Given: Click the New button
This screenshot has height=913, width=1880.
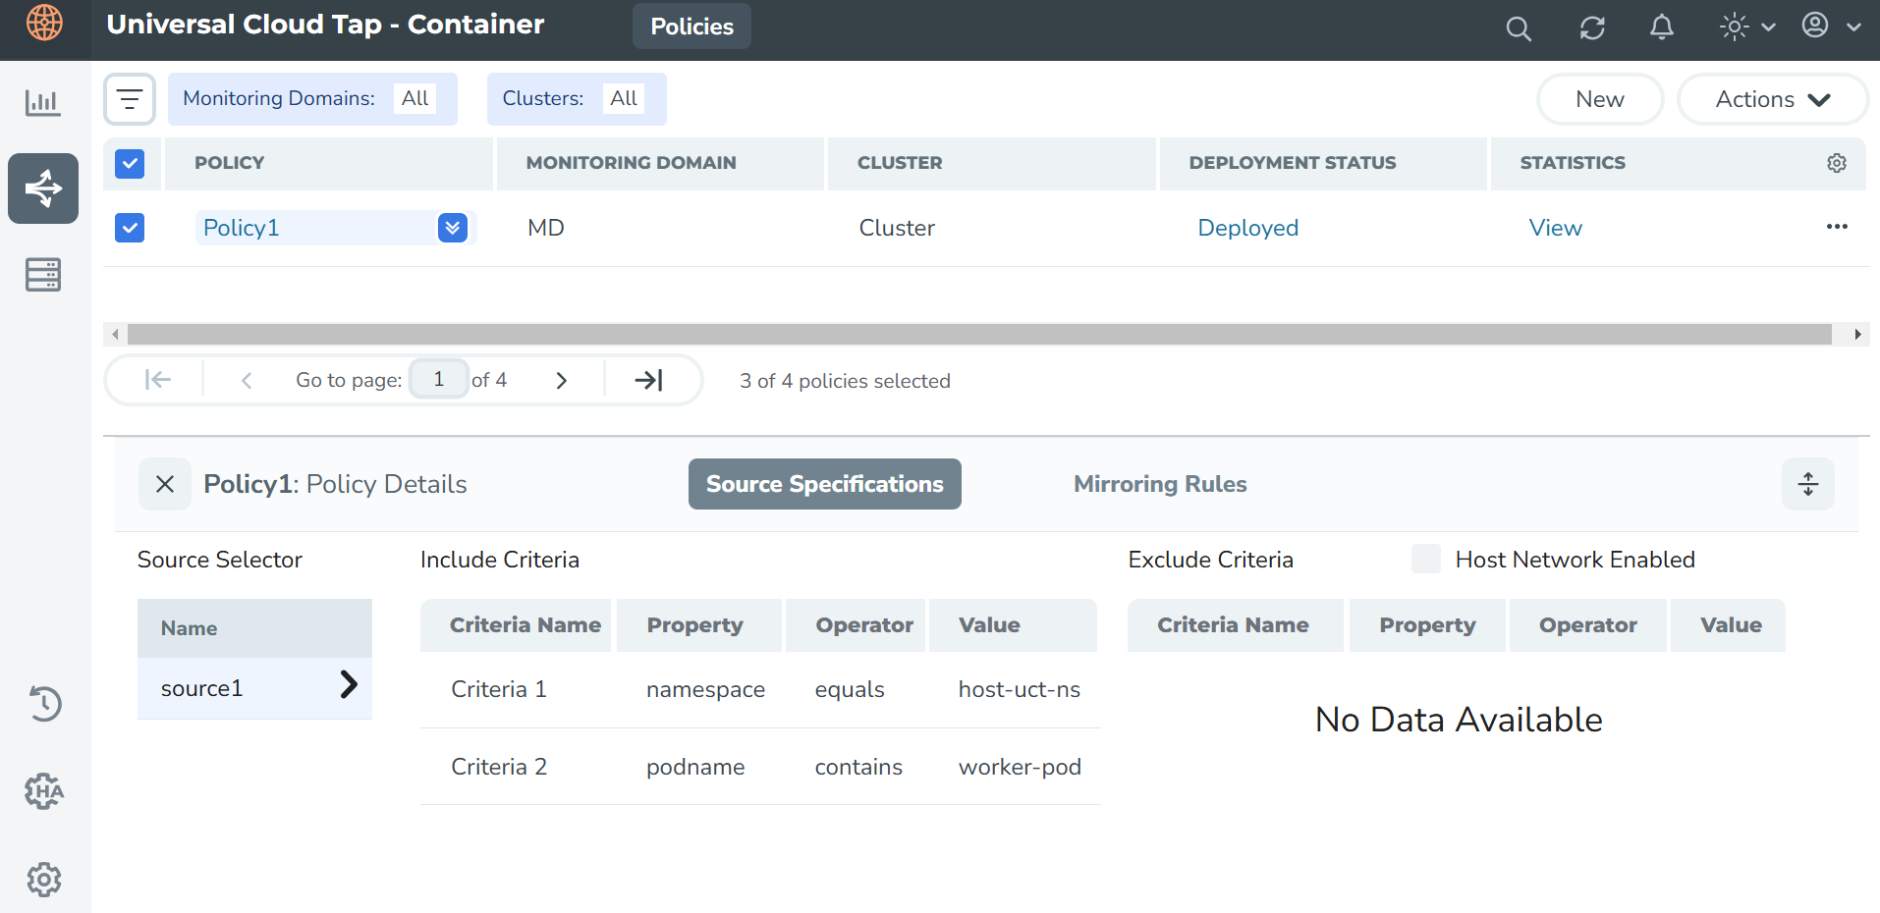Looking at the screenshot, I should tap(1599, 99).
